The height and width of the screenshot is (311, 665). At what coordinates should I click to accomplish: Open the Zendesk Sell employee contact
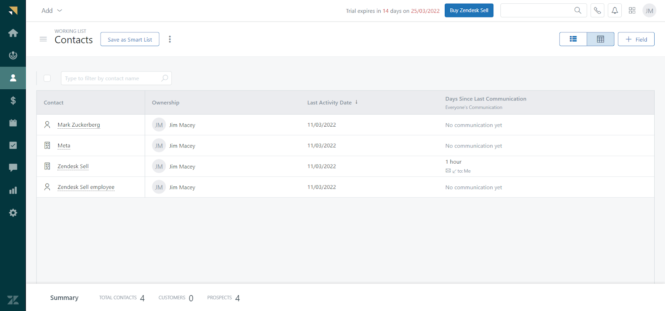pos(86,187)
